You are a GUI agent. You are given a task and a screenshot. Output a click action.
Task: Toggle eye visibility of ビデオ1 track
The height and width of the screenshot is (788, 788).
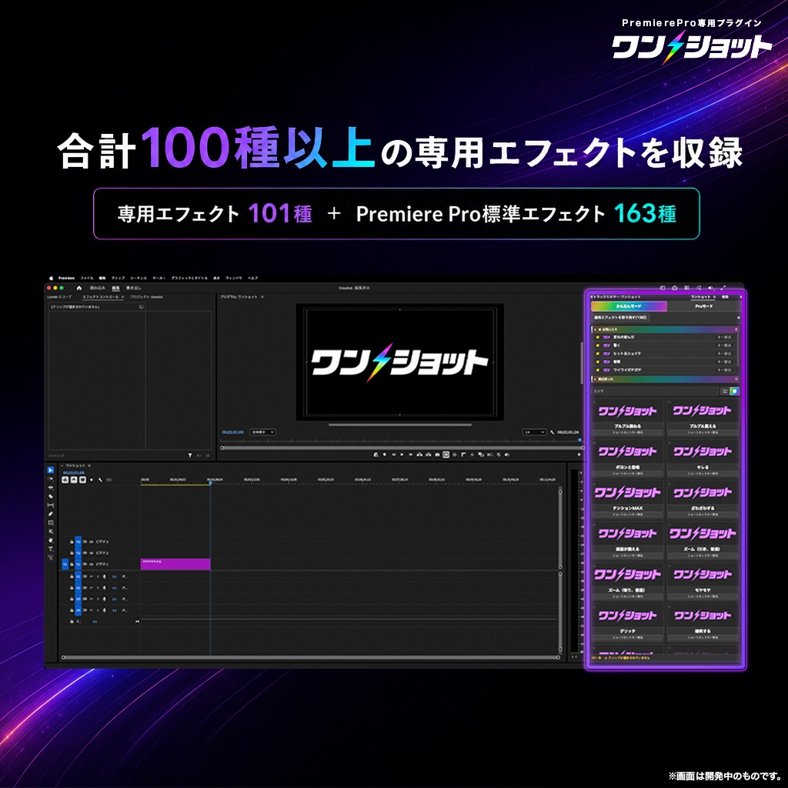coord(91,564)
